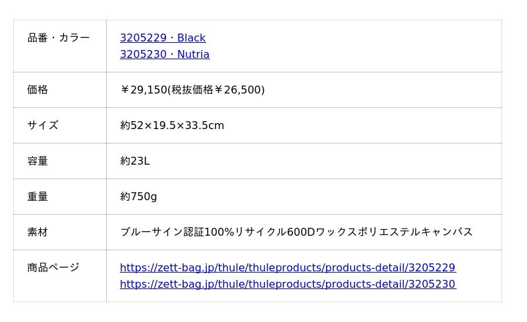Click the 品番・カラー row header
Image resolution: width=527 pixels, height=322 pixels.
point(59,38)
